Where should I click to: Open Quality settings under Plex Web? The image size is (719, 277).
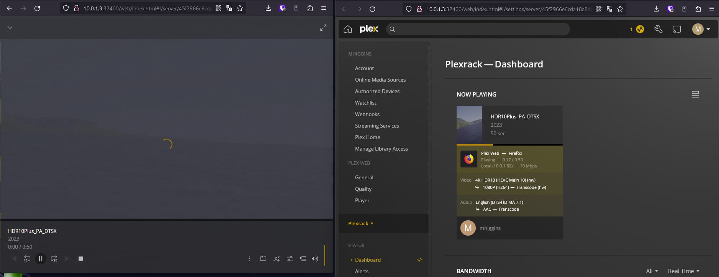(363, 189)
